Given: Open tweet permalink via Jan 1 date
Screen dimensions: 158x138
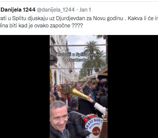Looking at the screenshot, I should pos(85,10).
